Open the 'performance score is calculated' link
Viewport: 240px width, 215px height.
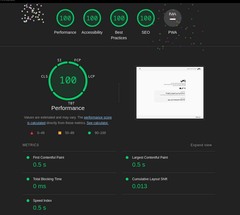coord(98,117)
